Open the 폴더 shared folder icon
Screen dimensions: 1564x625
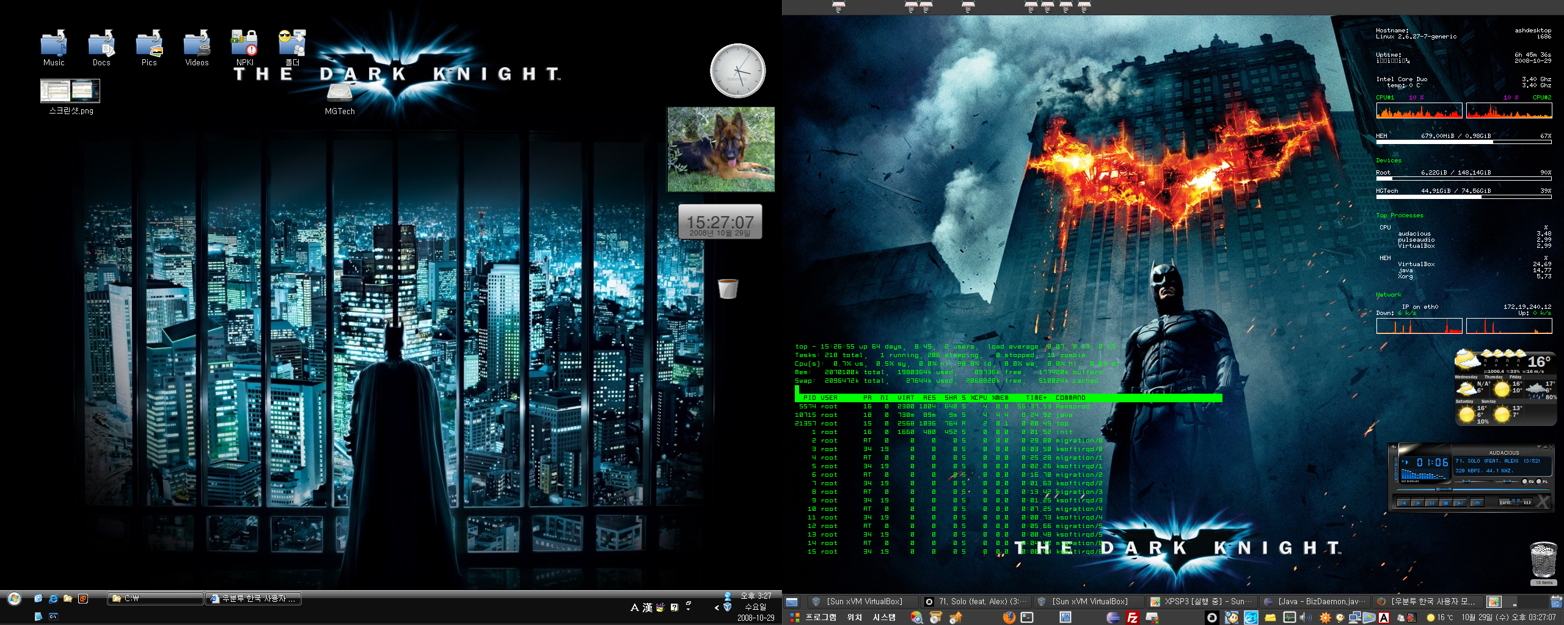(x=292, y=48)
